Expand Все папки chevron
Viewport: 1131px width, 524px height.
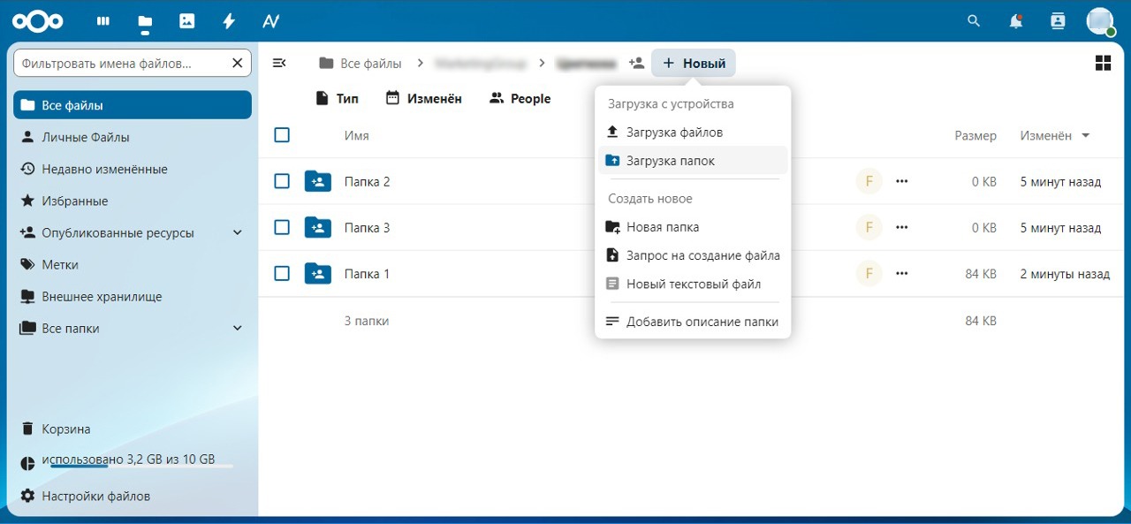(237, 328)
